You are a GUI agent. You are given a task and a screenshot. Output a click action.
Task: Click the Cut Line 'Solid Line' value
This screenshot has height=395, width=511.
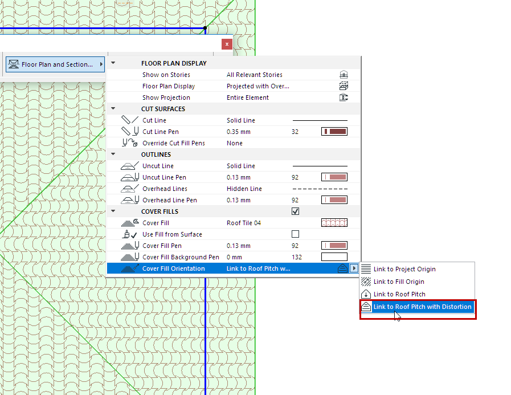[241, 120]
